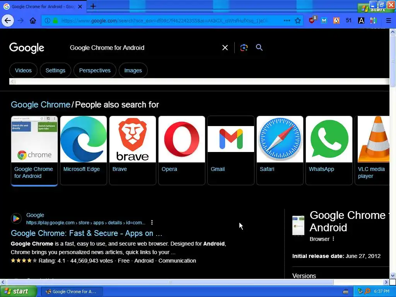Open the Gmail card
This screenshot has height=297, width=396.
tap(230, 150)
